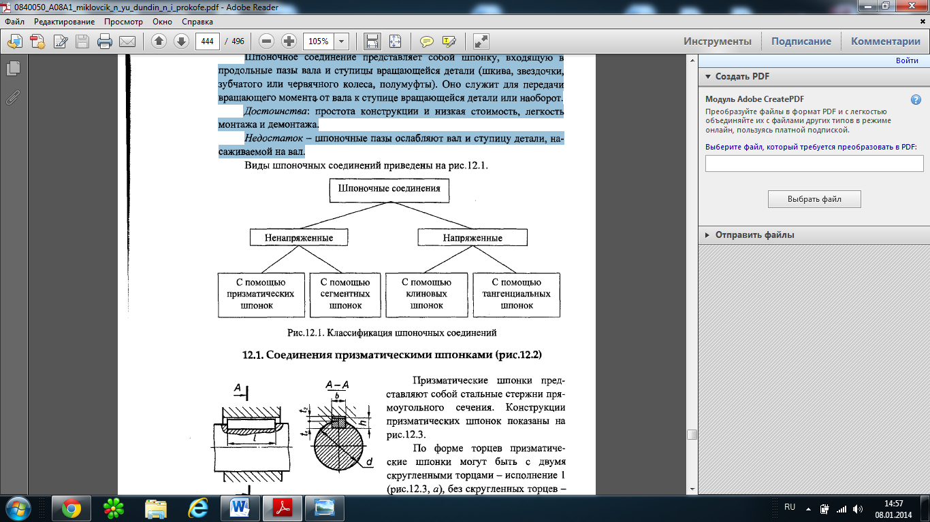Click the Print file icon

tap(105, 41)
